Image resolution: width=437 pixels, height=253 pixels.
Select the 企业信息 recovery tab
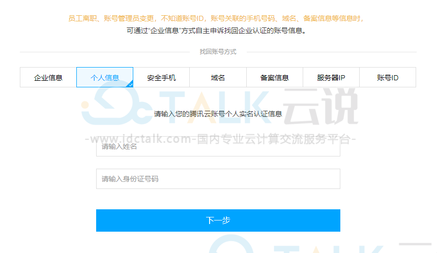click(48, 77)
